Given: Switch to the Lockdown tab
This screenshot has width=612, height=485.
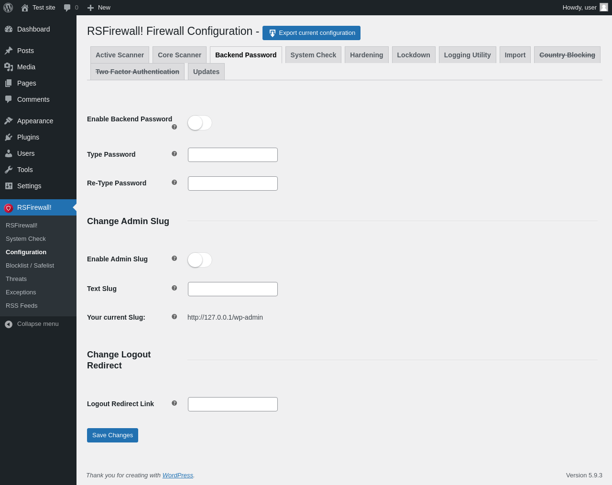Looking at the screenshot, I should tap(414, 55).
